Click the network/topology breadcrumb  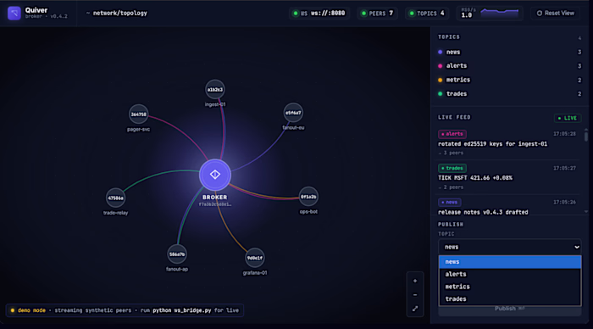pos(120,14)
